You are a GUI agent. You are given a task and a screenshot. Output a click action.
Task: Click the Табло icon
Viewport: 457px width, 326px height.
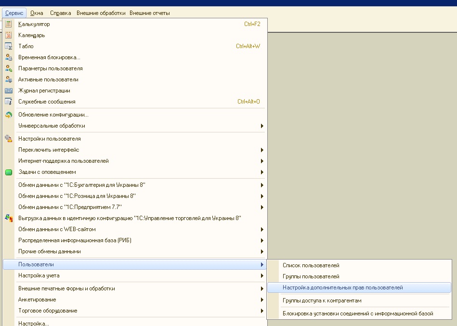click(9, 46)
